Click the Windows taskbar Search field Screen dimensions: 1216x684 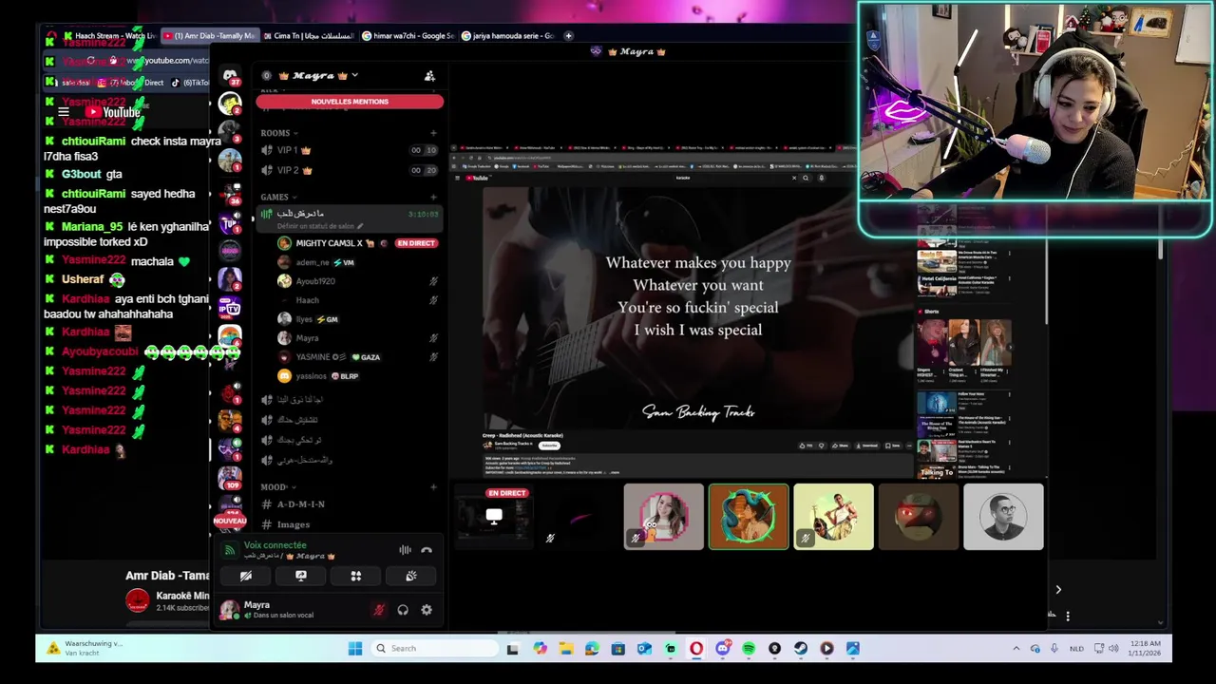coord(435,649)
